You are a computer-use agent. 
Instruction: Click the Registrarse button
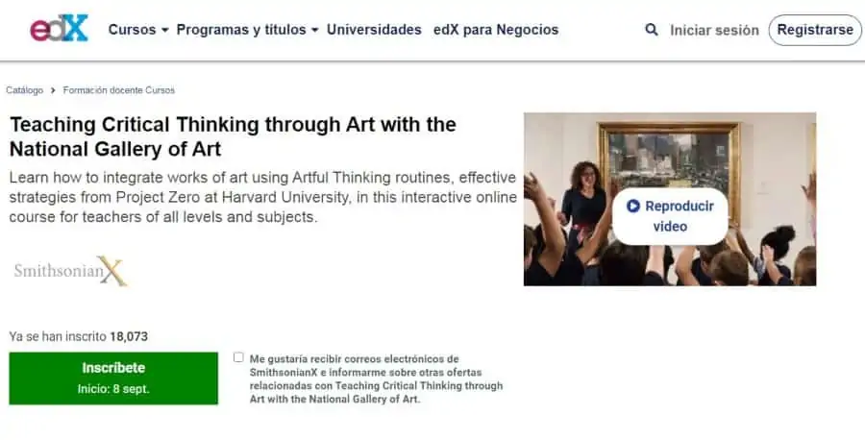815,30
